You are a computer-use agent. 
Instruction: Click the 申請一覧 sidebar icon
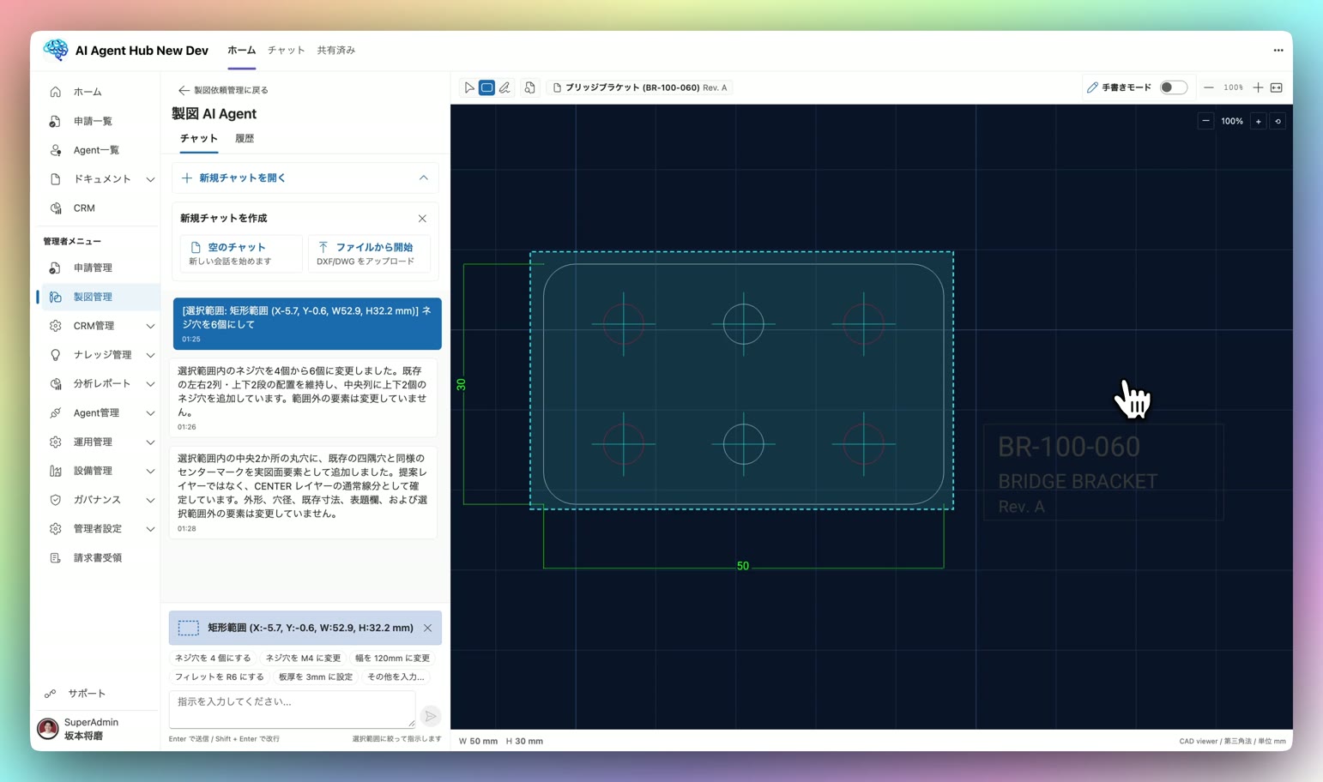(56, 121)
